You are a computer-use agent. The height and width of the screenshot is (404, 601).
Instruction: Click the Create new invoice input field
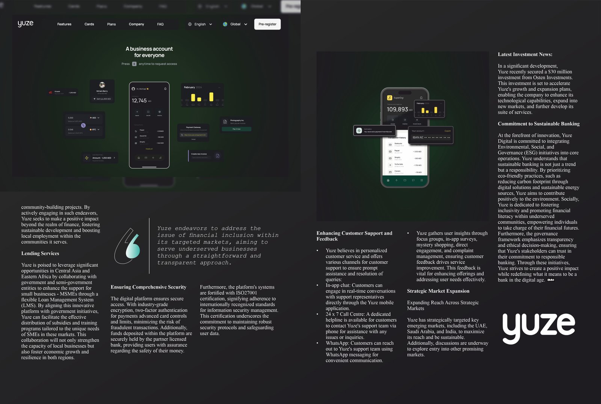(x=201, y=158)
